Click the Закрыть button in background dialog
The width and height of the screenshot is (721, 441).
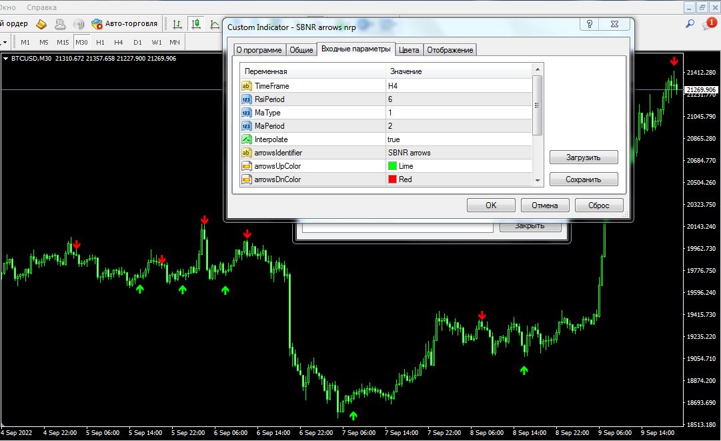[530, 226]
